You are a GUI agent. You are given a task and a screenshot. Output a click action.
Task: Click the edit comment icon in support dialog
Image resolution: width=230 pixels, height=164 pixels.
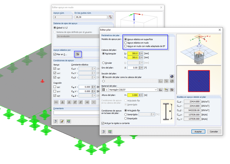point(62,121)
